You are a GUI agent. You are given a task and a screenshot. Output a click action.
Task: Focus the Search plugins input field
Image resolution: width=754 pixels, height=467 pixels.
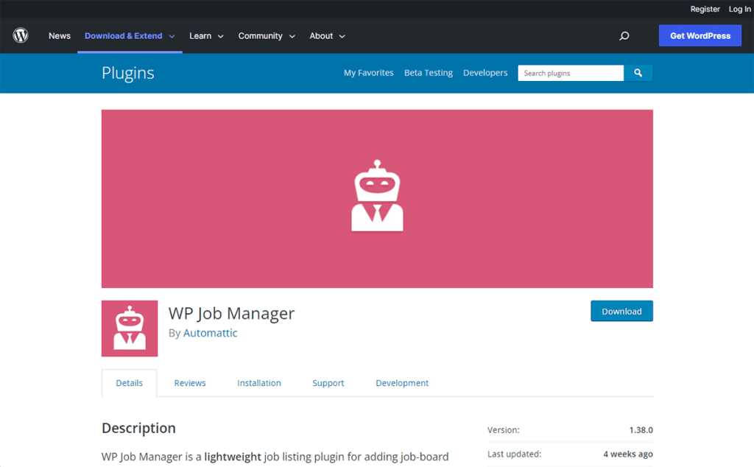[571, 73]
